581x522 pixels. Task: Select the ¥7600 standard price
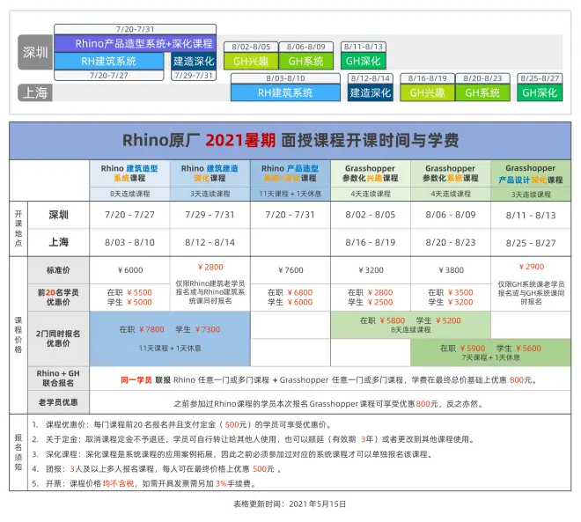(x=290, y=270)
